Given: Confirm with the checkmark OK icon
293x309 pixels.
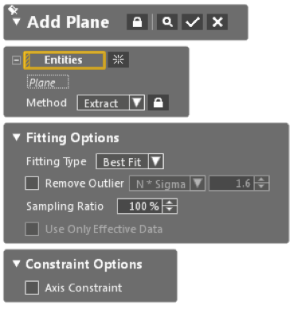Looking at the screenshot, I should tap(192, 22).
